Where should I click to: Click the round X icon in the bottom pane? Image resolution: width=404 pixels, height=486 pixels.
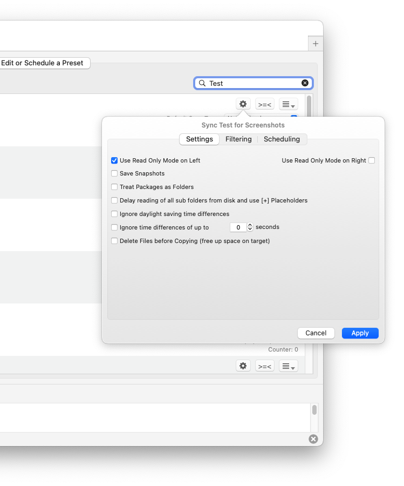click(x=313, y=439)
